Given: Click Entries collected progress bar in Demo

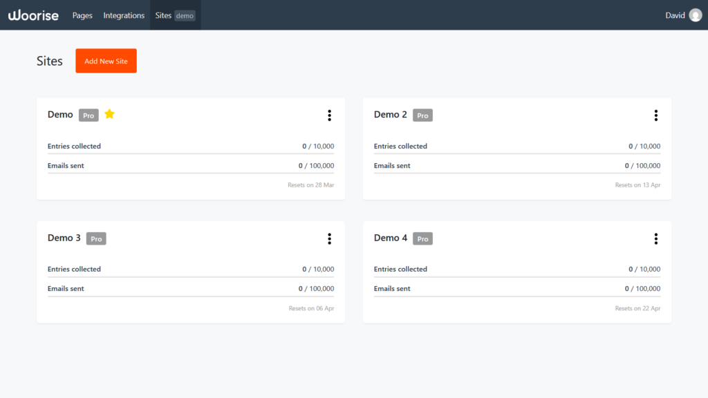Looking at the screenshot, I should (x=191, y=153).
